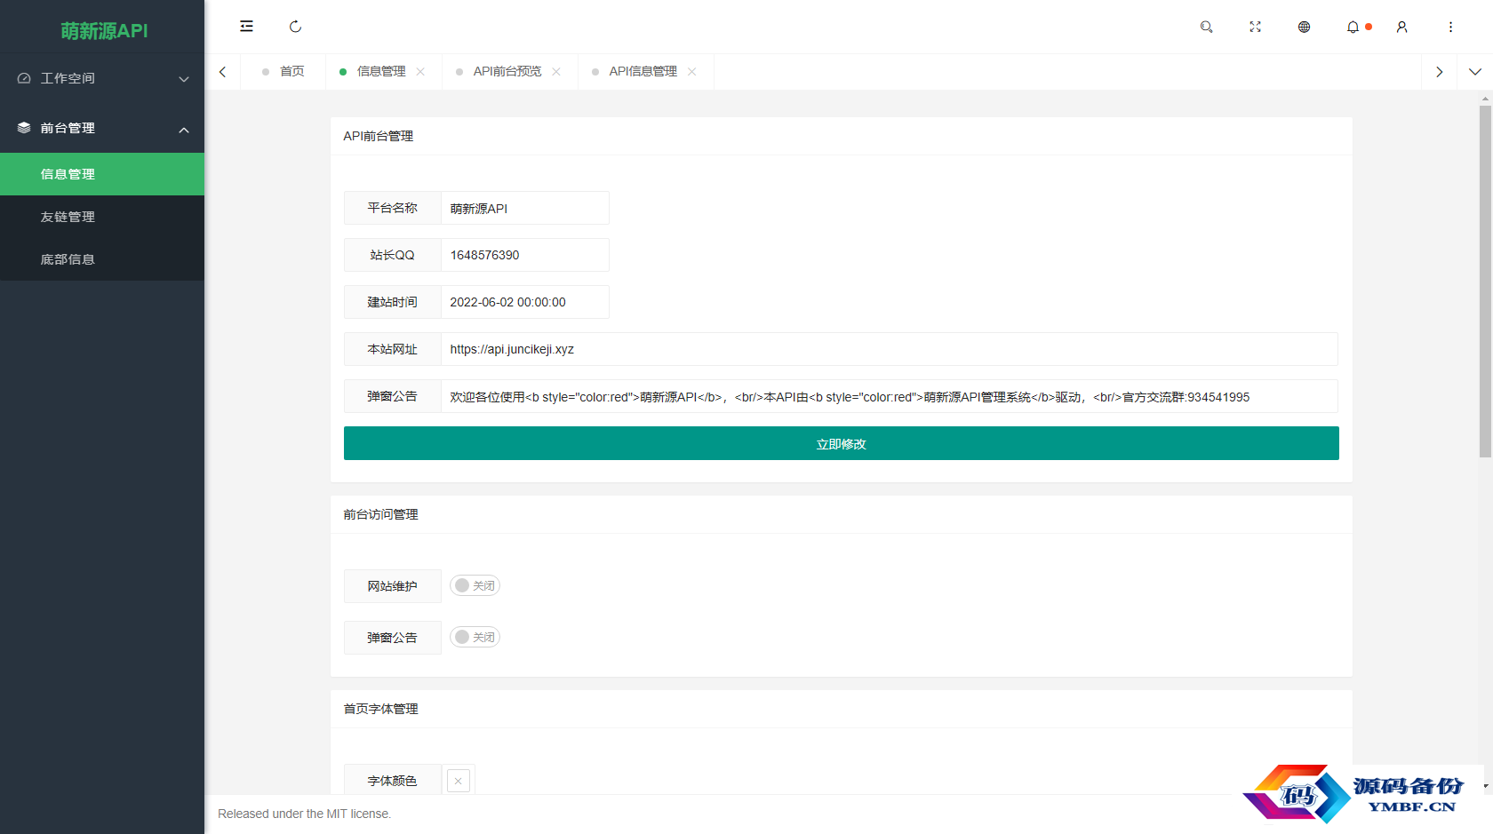Click the 萌新源API logo title
Screen dimensions: 1493x834
click(x=104, y=31)
